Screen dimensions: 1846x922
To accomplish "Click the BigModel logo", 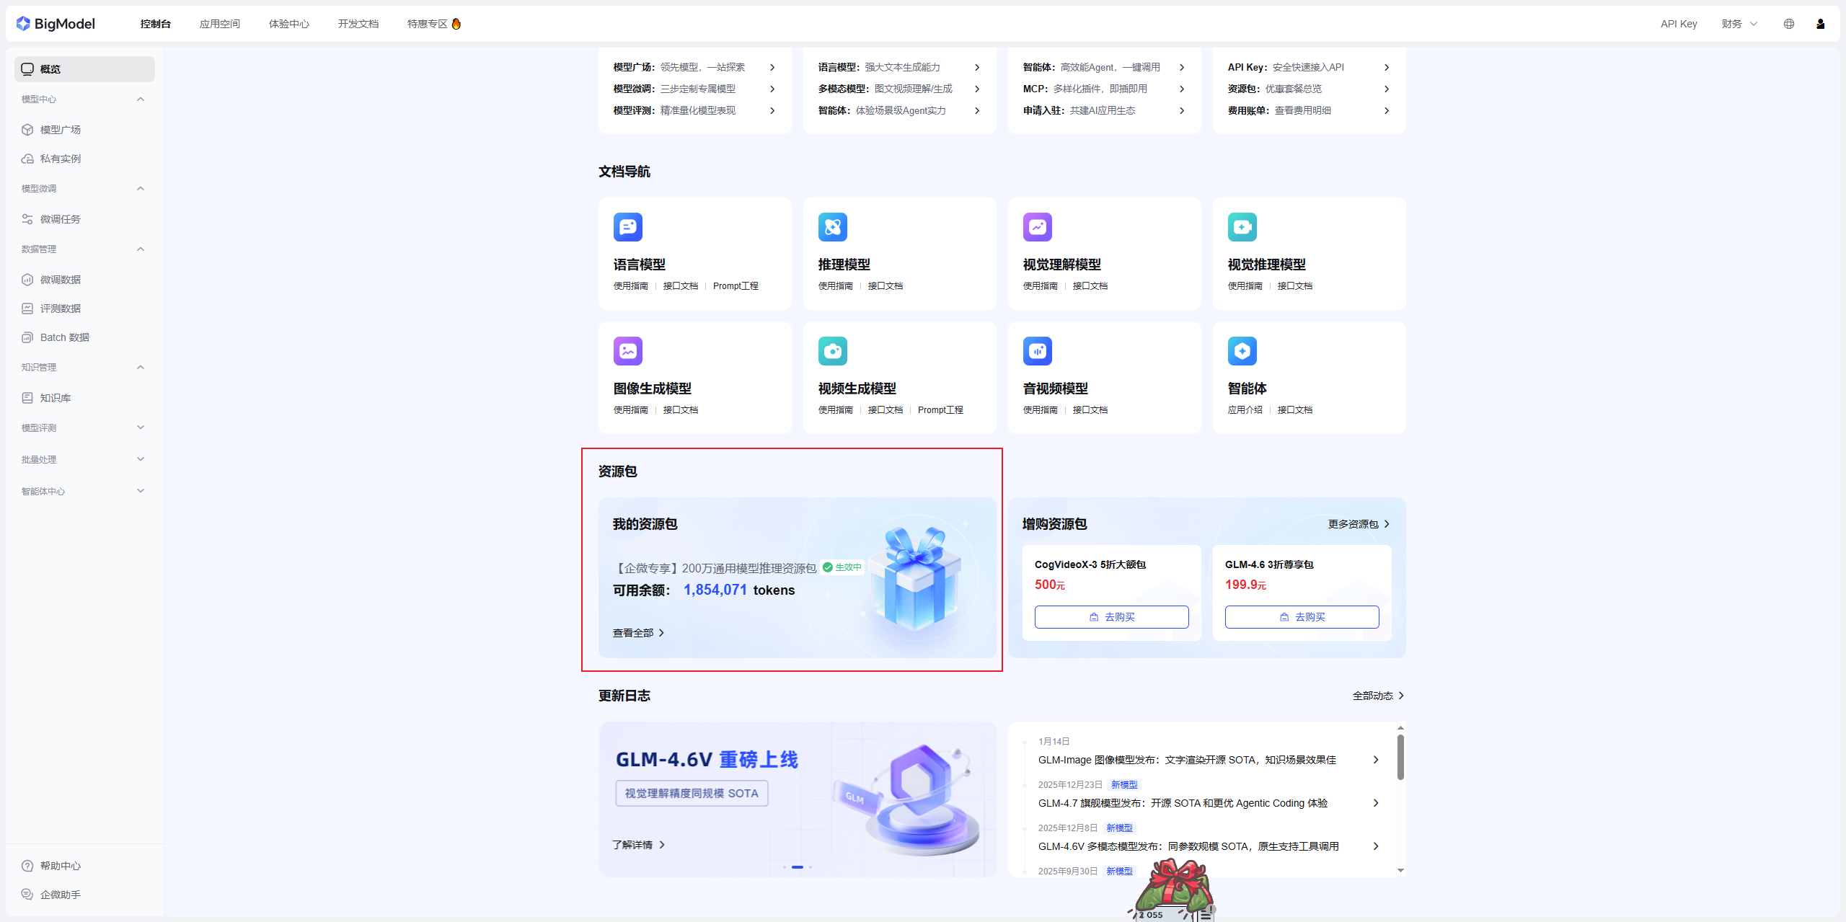I will click(56, 23).
